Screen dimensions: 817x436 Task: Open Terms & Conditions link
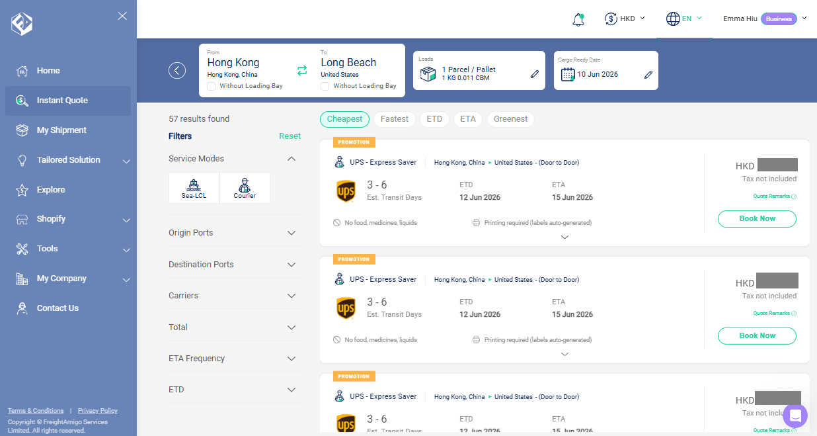(36, 411)
